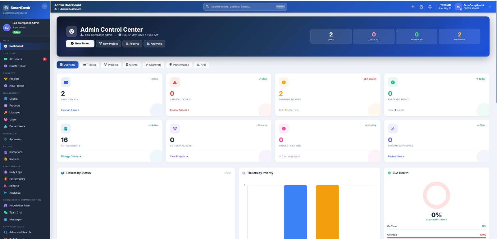Viewport: 497px width, 239px height.
Task: Click the Active Clients card icon
Action: point(66,129)
